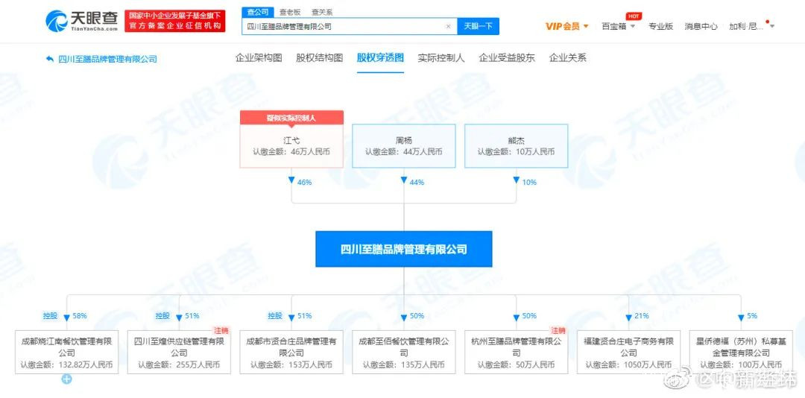805x398 pixels.
Task: Click the central 四川至膳品牌管理有限公司 node
Action: pyautogui.click(x=404, y=249)
